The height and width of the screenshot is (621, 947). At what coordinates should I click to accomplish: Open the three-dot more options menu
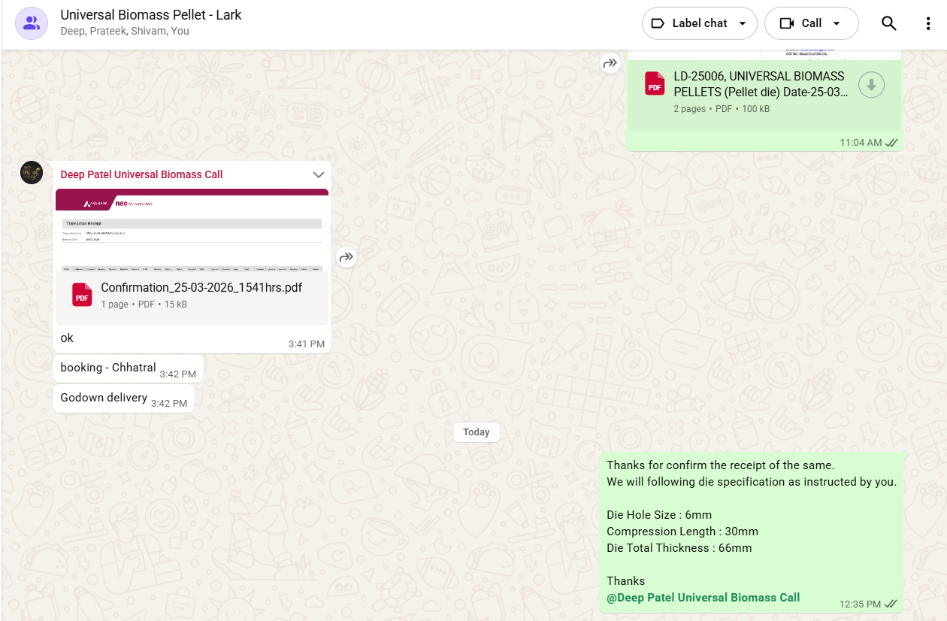tap(928, 23)
